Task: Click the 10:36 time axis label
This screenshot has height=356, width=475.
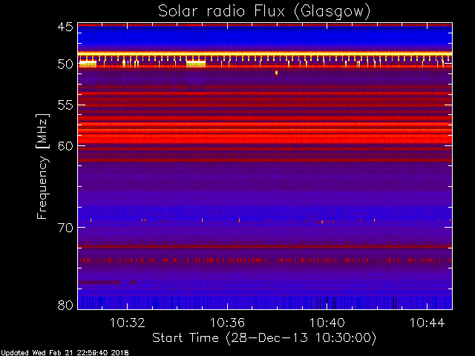Action: [227, 323]
